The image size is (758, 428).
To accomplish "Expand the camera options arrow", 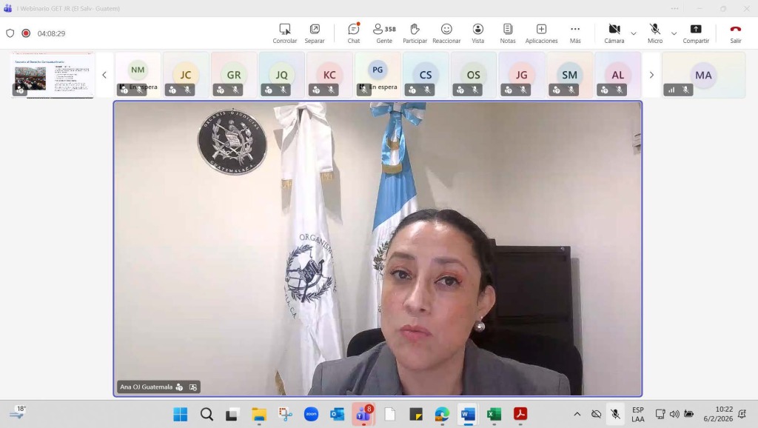I will 633,33.
